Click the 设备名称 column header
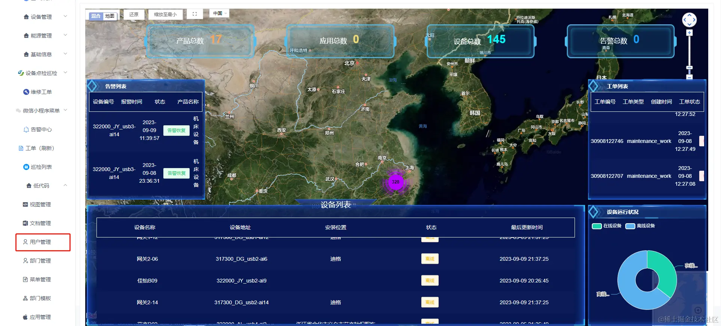721x326 pixels. point(145,227)
